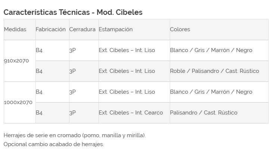Viewport: 275px width, 161px height.
Task: Select the Cerradura column header
Action: point(82,29)
